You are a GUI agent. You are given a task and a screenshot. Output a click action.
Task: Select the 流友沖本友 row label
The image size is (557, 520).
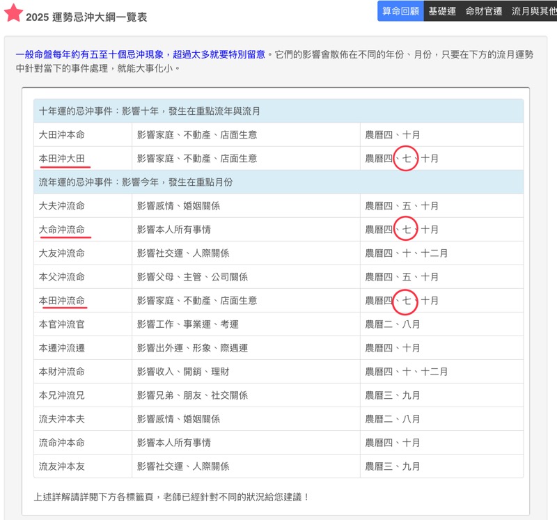point(62,466)
